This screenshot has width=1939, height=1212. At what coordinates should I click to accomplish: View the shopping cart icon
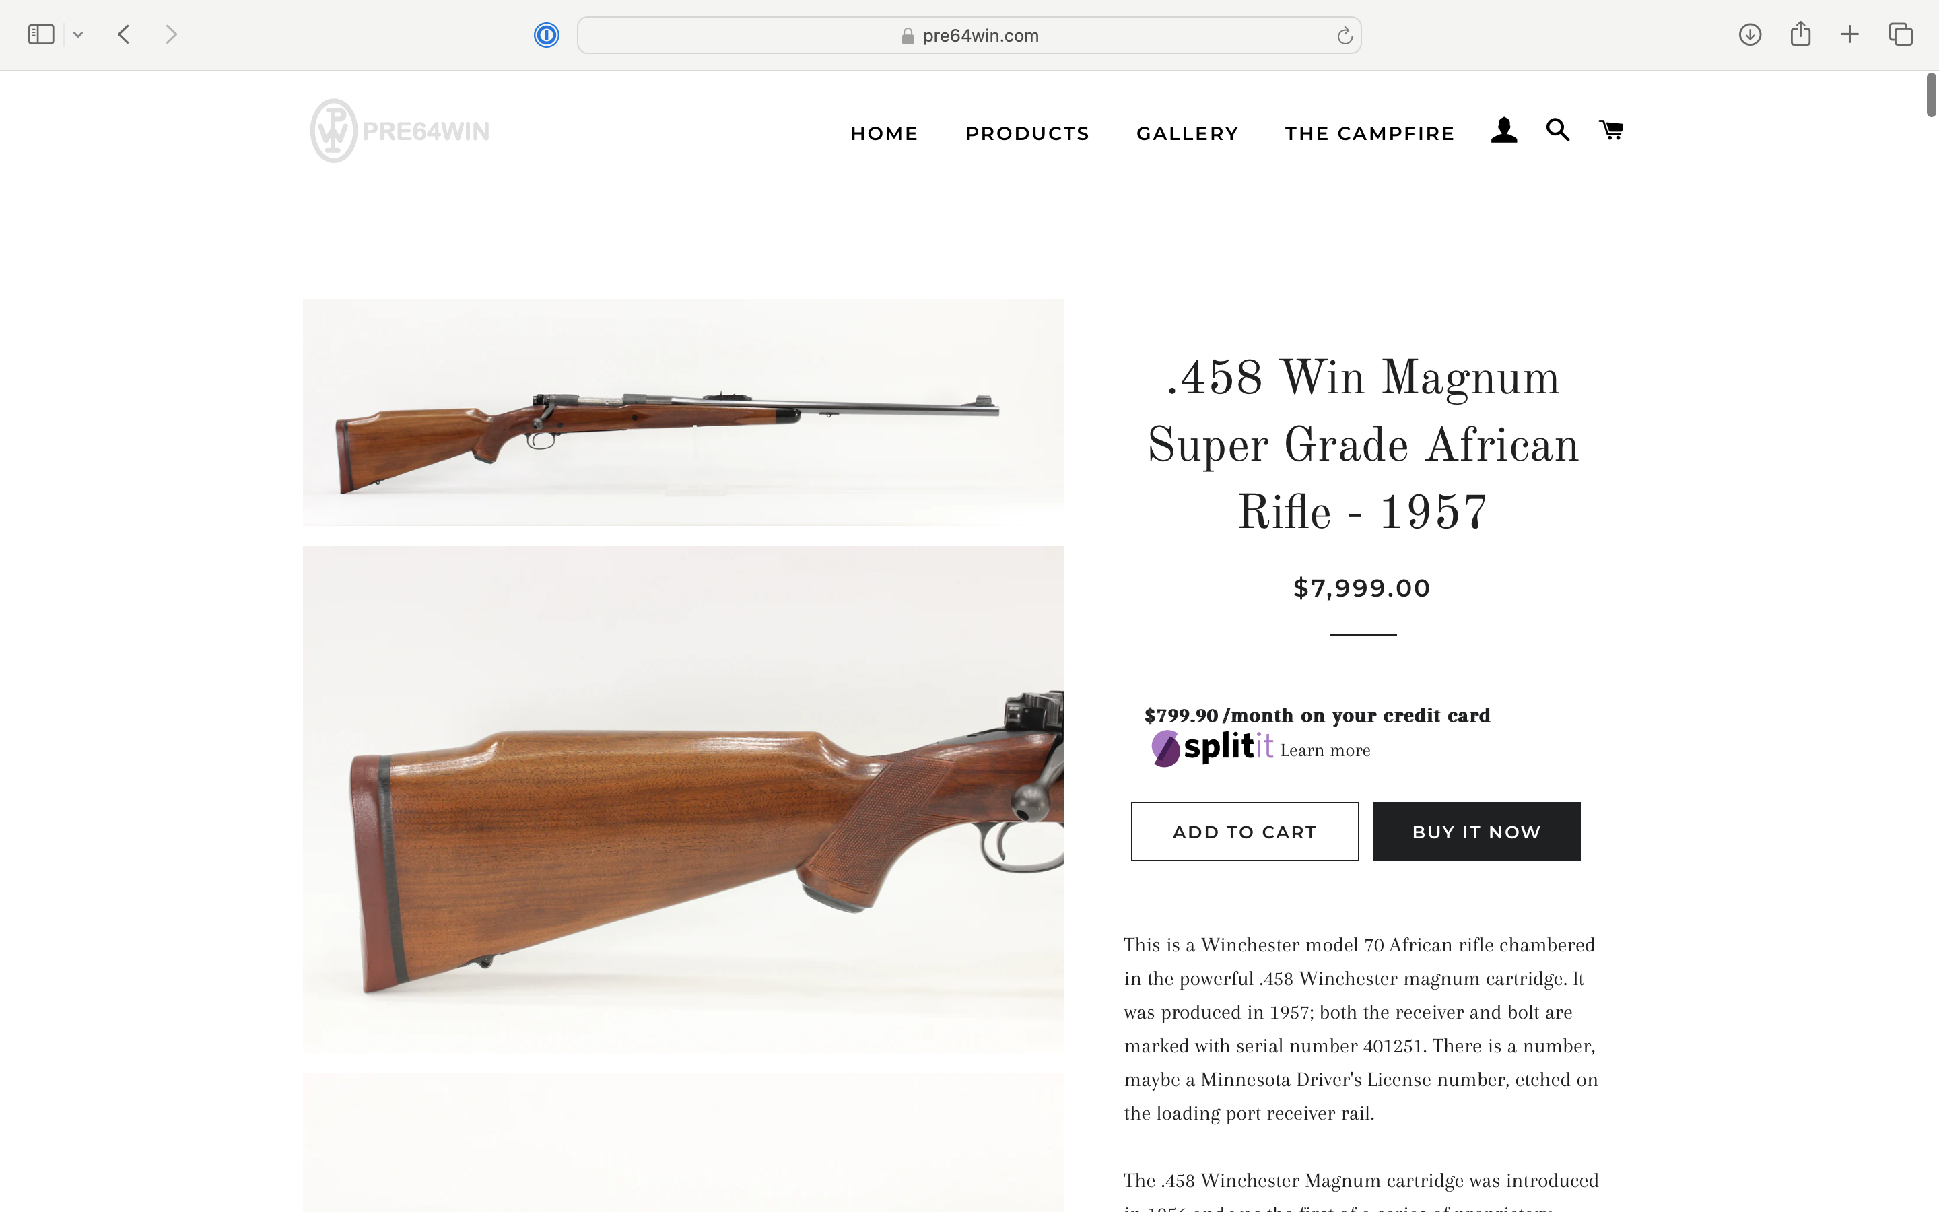point(1611,130)
